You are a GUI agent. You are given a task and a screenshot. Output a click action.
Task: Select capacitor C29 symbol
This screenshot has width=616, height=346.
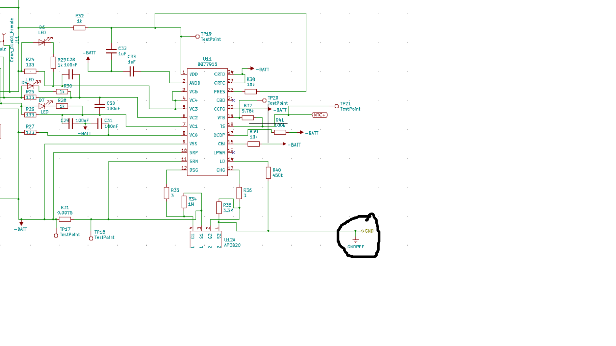[x=71, y=124]
